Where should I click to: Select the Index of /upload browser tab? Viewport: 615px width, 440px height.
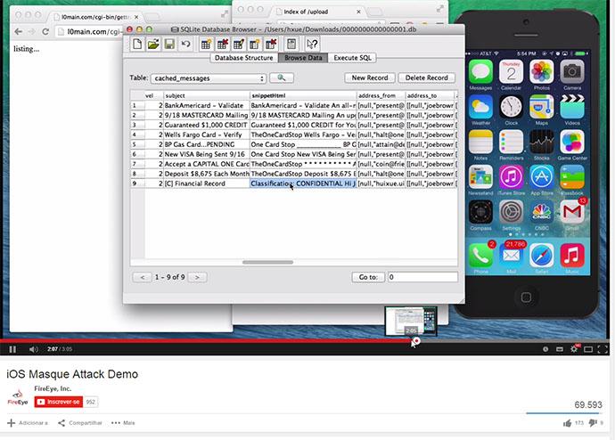[x=317, y=12]
